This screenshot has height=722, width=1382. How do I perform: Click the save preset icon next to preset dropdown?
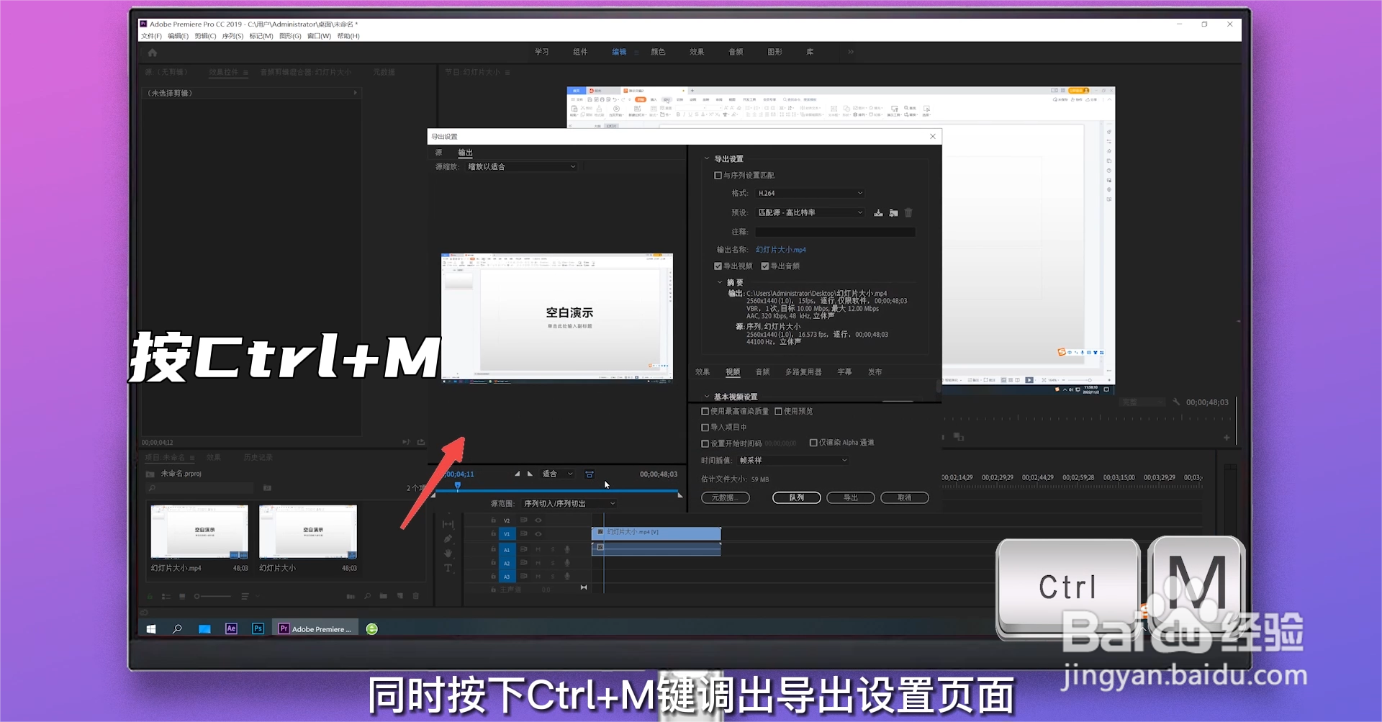(x=878, y=213)
